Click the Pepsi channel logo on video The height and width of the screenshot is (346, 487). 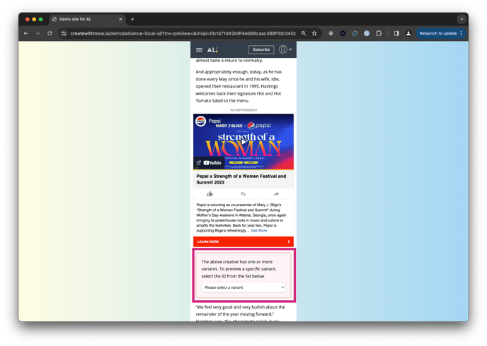click(201, 121)
